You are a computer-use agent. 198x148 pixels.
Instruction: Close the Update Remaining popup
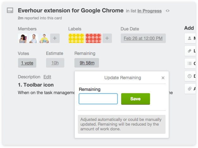click(x=163, y=78)
